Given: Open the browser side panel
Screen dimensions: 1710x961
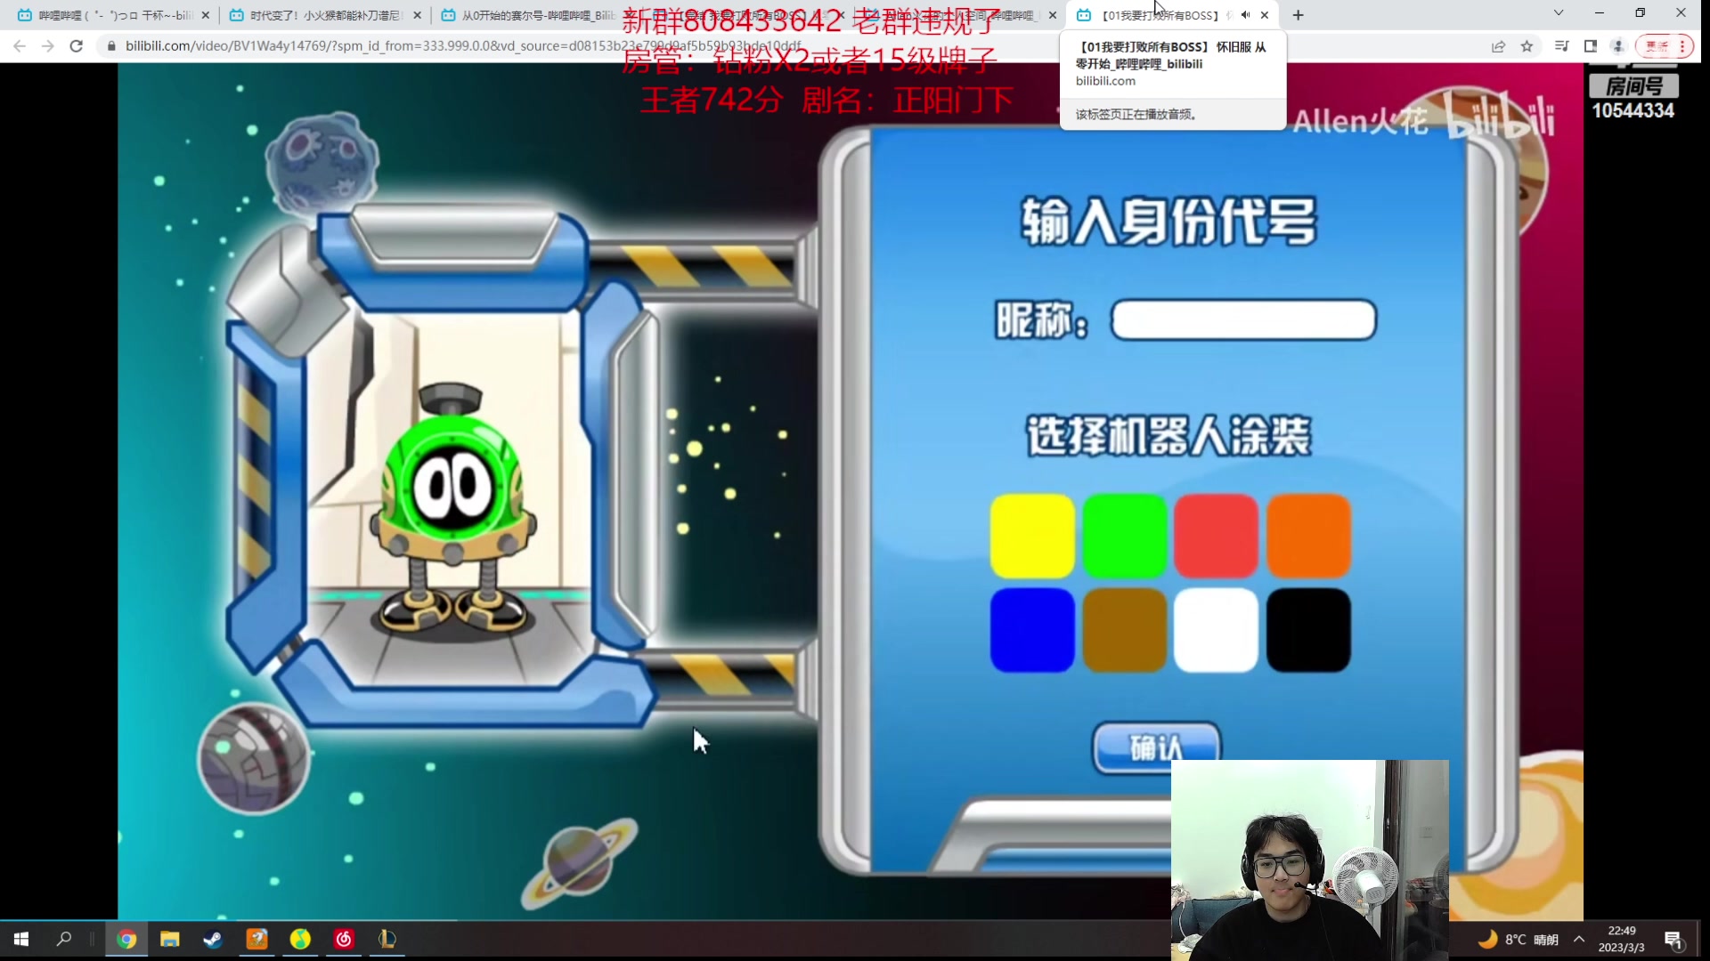Looking at the screenshot, I should pyautogui.click(x=1591, y=46).
